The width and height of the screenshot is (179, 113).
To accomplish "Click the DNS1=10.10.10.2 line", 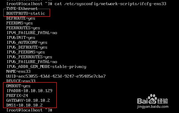I will pos(25,105).
